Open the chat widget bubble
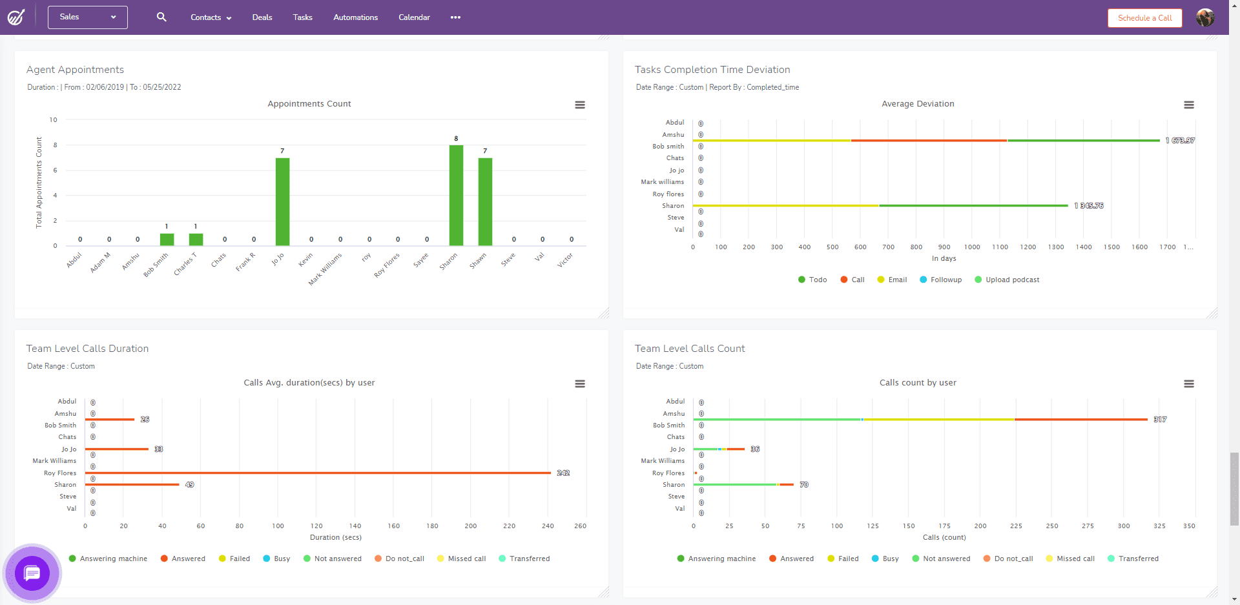Viewport: 1240px width, 605px height. pyautogui.click(x=32, y=573)
